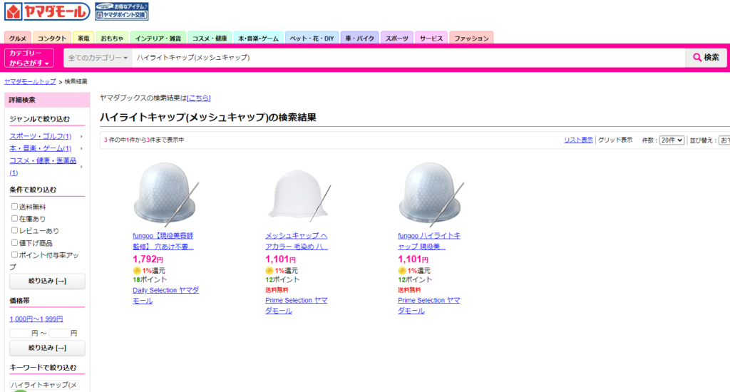Visit Prime Selection shop under fungoo ハイライトキャップ

[429, 306]
